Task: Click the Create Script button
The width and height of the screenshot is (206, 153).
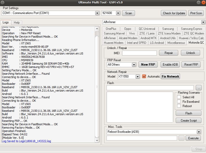Action: (x=189, y=121)
